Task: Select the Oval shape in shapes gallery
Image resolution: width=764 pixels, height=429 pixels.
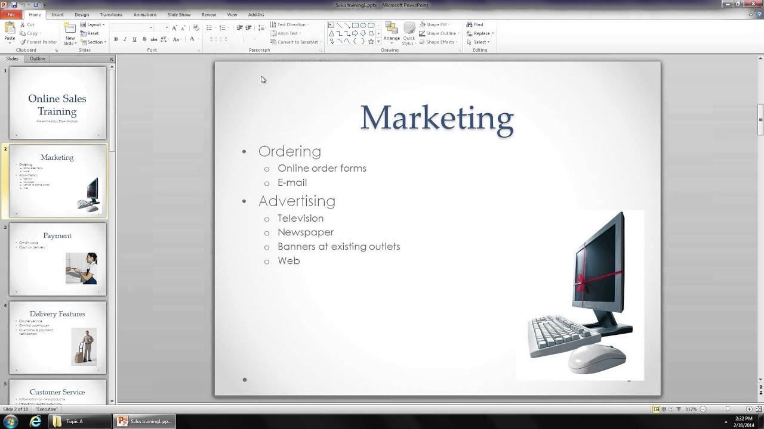Action: tap(363, 26)
